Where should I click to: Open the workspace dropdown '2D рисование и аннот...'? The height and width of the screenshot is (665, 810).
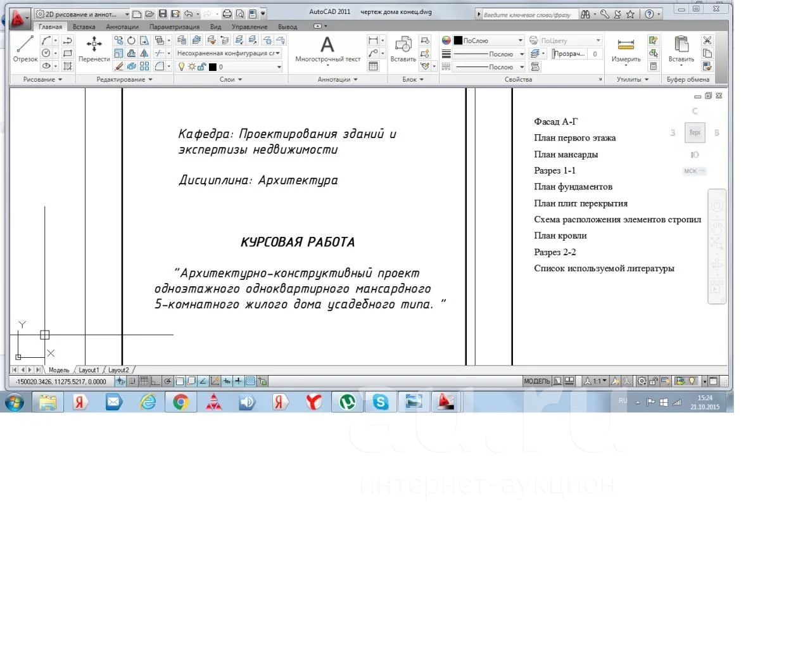point(82,14)
